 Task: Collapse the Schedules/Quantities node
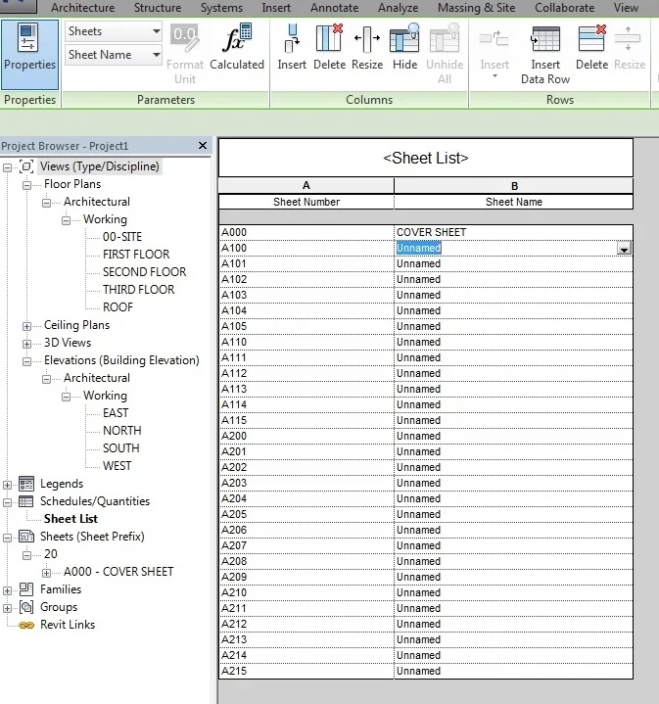[7, 502]
